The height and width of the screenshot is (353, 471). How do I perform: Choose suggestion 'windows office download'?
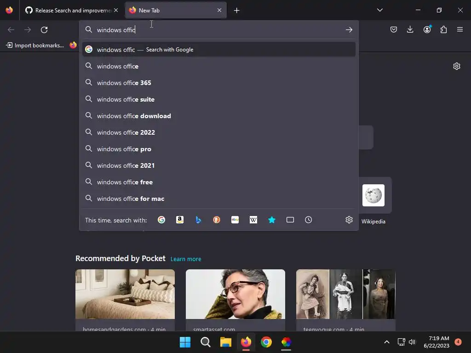[x=218, y=116]
